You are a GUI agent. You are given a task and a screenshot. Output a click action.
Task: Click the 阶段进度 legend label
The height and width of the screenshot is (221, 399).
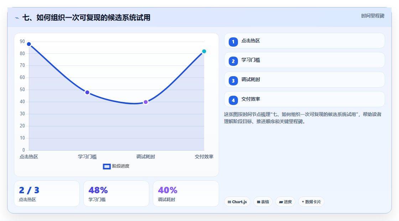click(121, 166)
